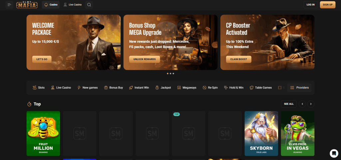The width and height of the screenshot is (341, 160).
Task: Open the Skyborn game tile
Action: [x=261, y=133]
